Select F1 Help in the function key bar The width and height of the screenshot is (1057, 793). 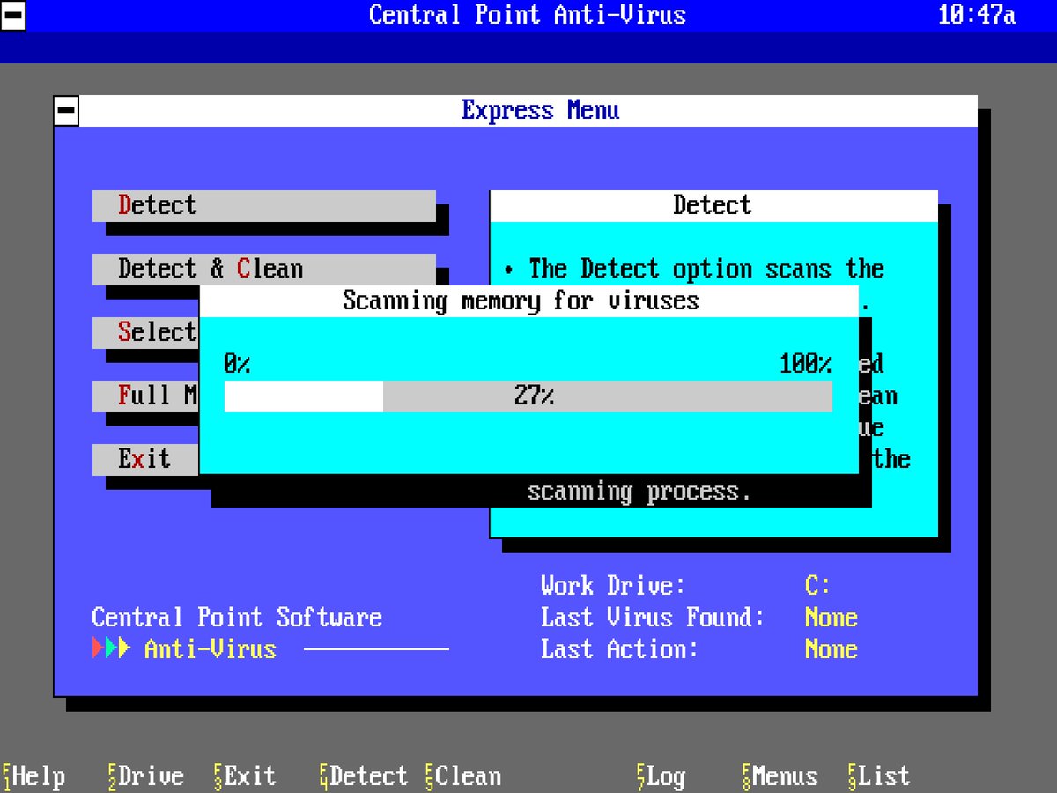coord(33,776)
